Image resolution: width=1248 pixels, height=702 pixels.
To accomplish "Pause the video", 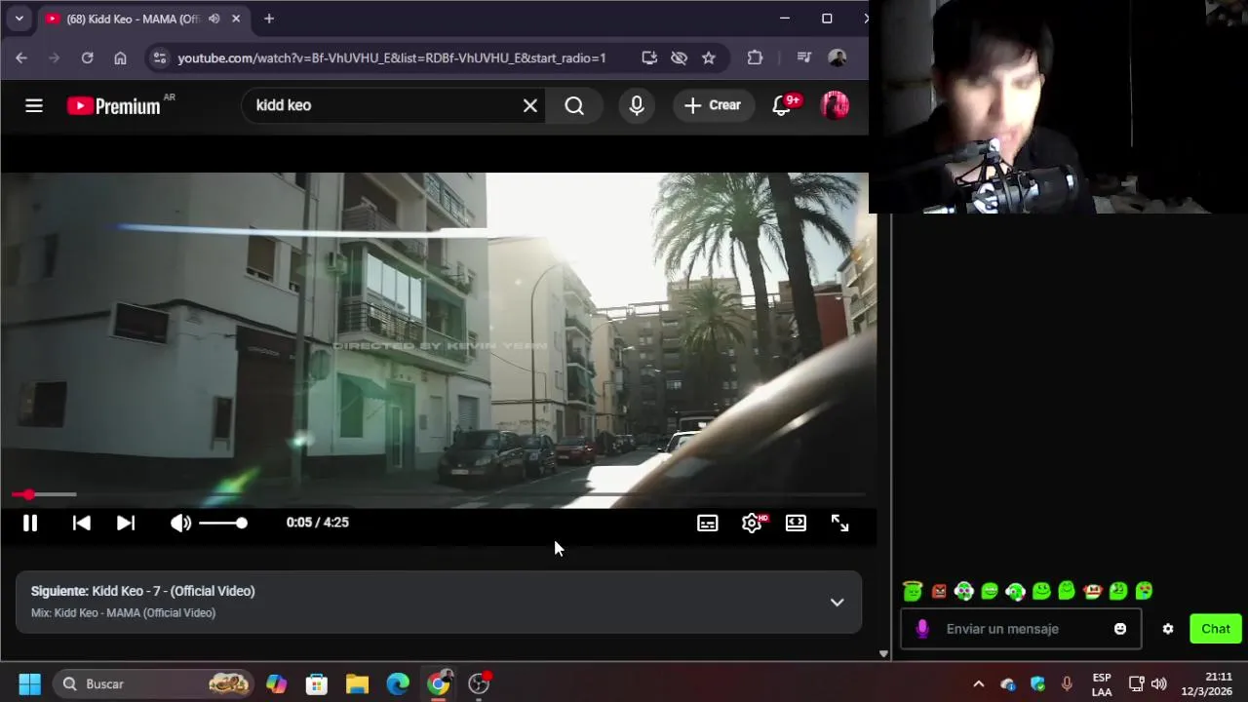I will click(x=30, y=523).
